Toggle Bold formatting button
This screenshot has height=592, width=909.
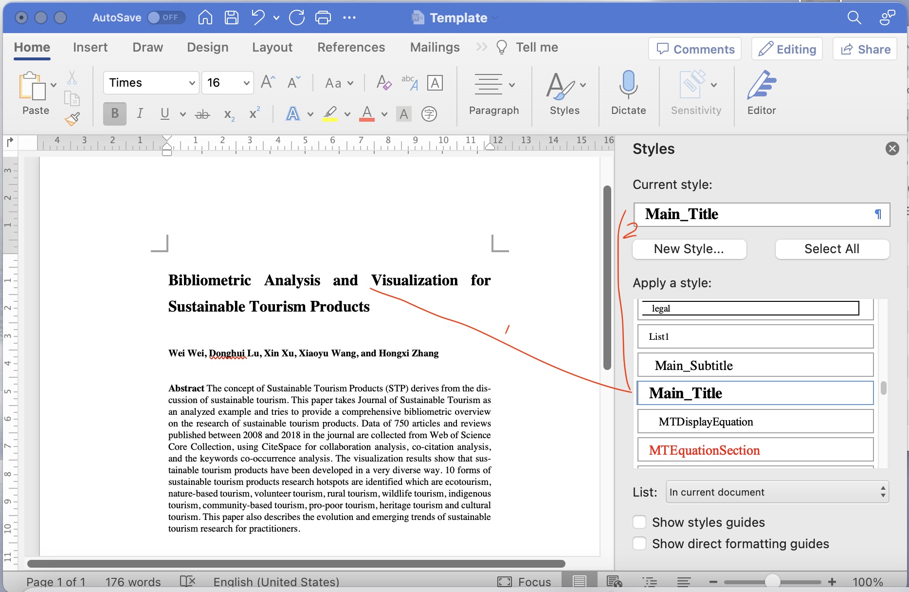(115, 114)
